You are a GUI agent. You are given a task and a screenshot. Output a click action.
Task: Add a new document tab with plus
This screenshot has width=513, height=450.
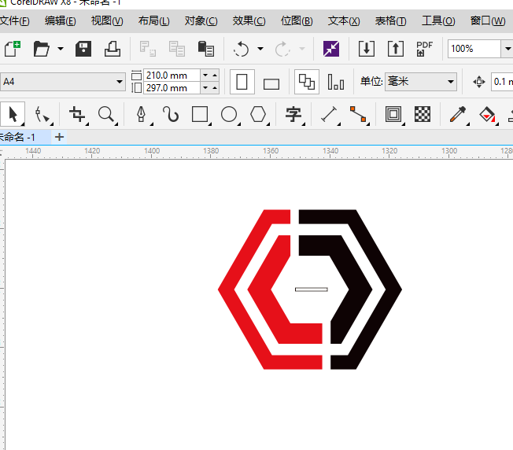pos(59,137)
